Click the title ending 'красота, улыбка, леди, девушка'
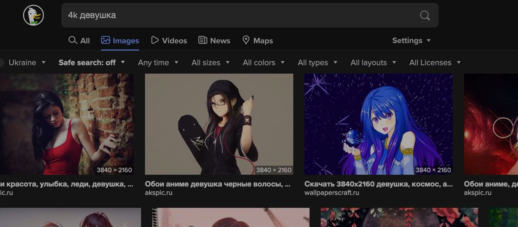 tap(66, 184)
